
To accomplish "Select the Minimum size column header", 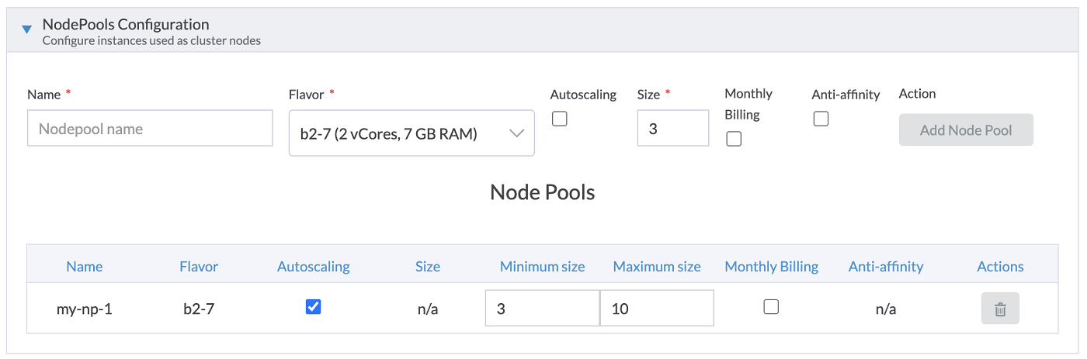I will point(542,267).
